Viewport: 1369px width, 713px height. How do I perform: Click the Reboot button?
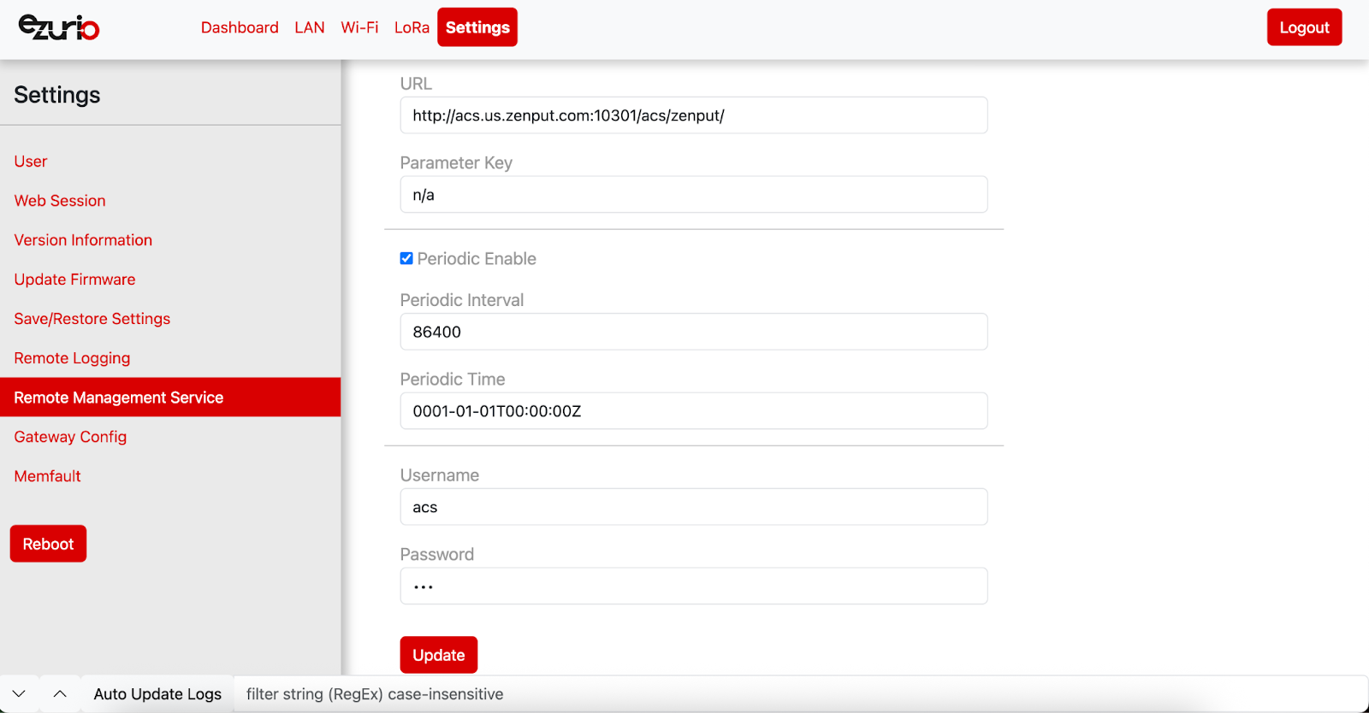(48, 544)
